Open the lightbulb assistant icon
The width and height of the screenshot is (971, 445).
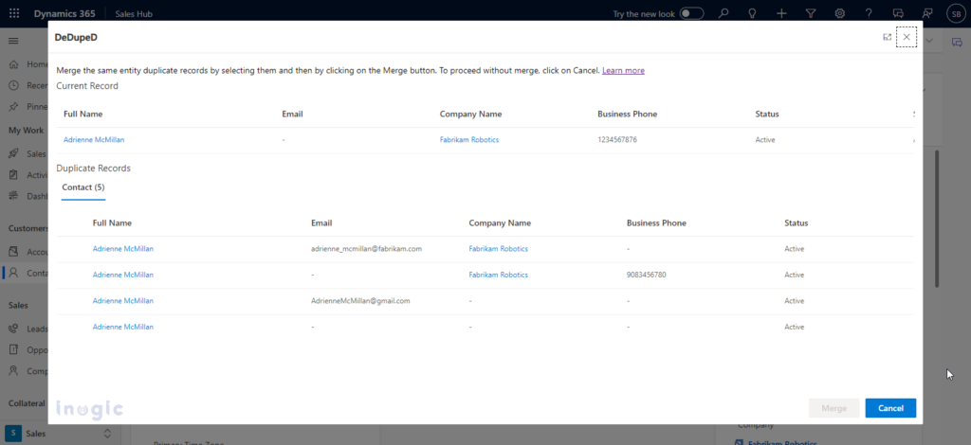752,13
